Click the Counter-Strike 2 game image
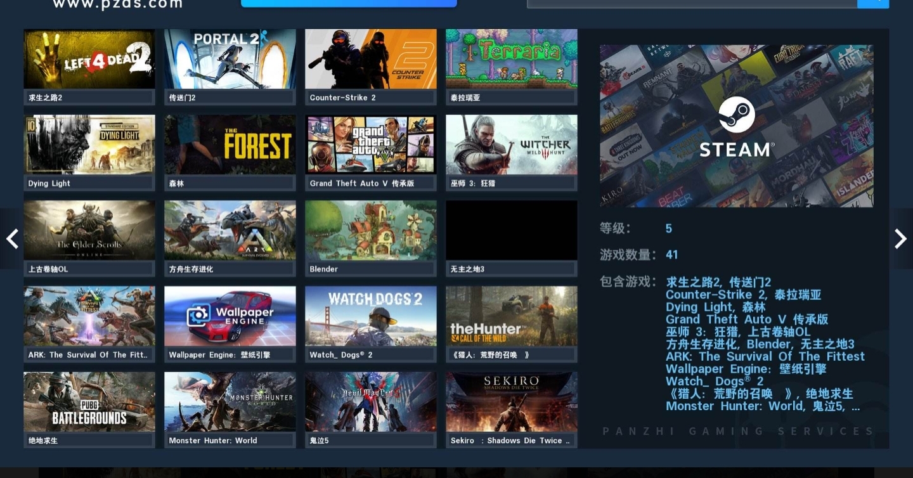The image size is (913, 478). point(371,59)
